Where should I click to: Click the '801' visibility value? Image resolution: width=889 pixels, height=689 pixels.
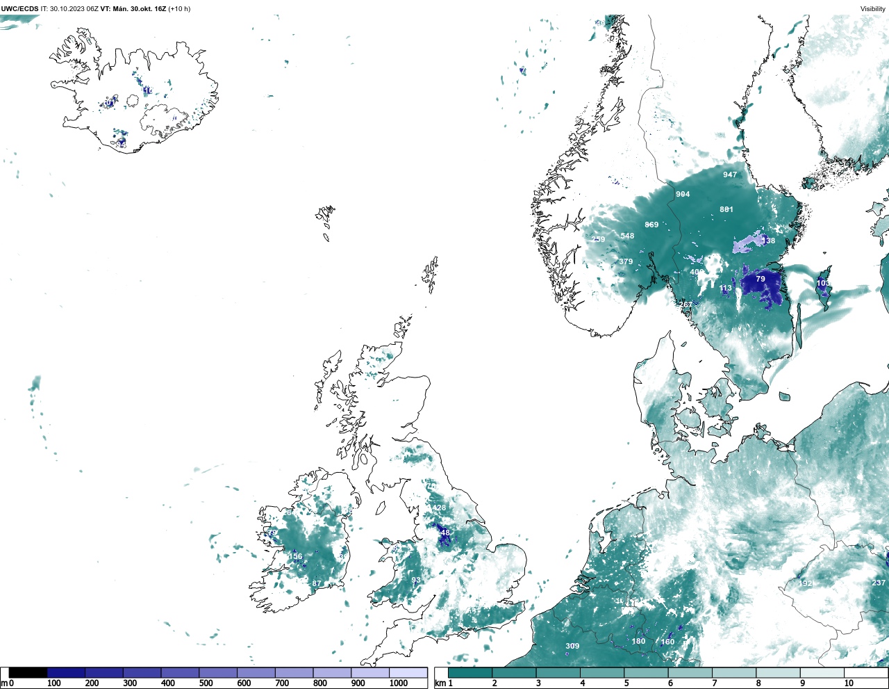tap(726, 209)
